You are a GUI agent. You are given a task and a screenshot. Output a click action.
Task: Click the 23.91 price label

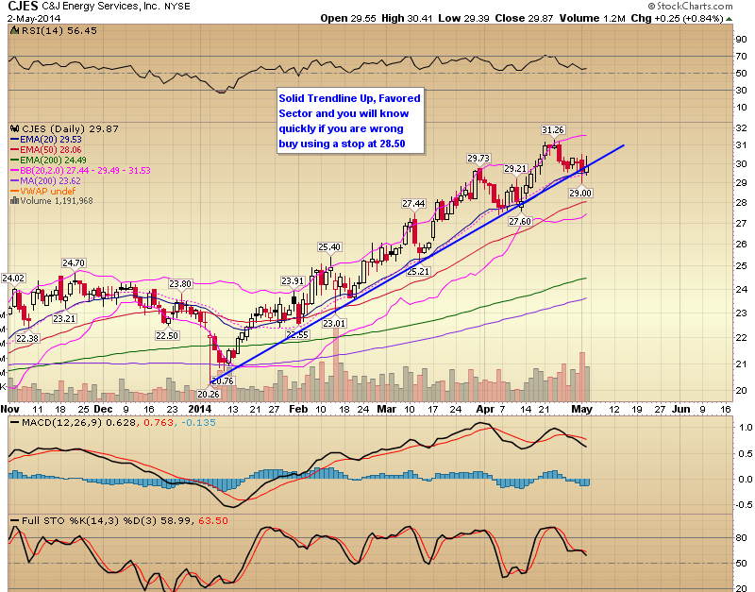tap(293, 280)
